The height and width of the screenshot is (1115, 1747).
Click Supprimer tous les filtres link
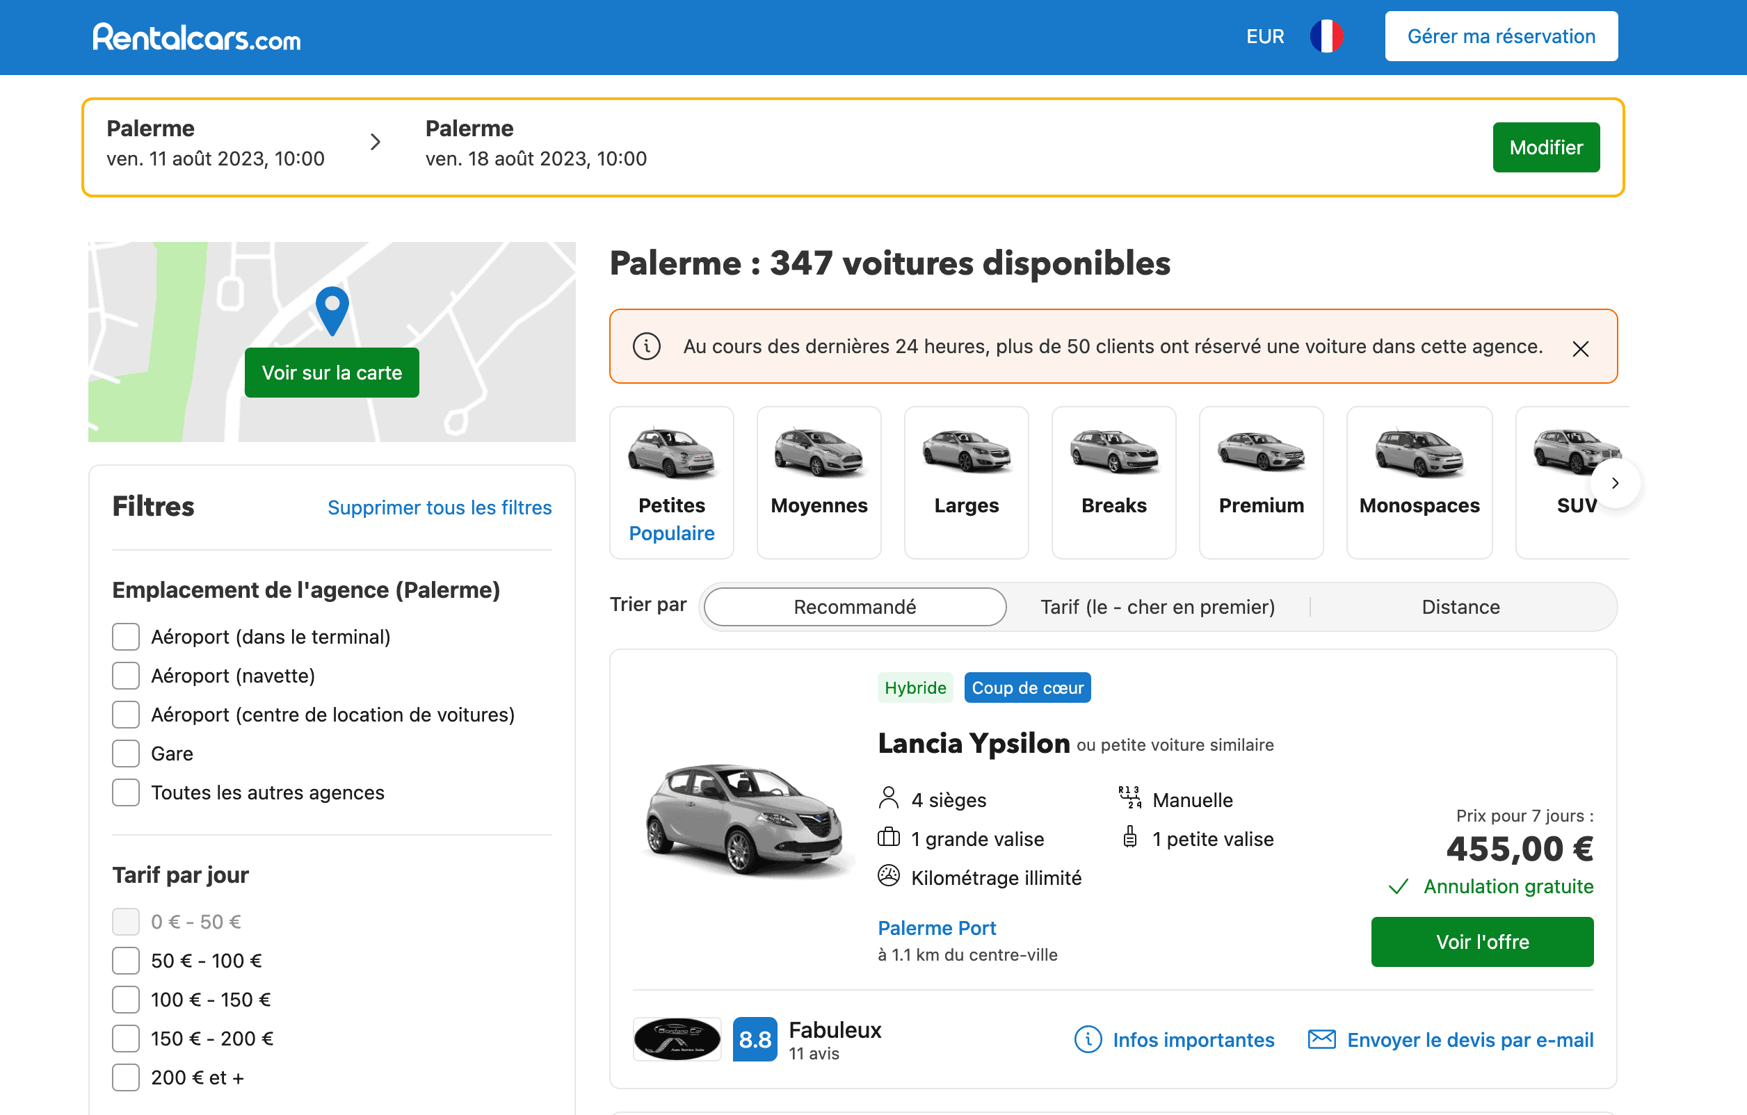click(x=440, y=507)
